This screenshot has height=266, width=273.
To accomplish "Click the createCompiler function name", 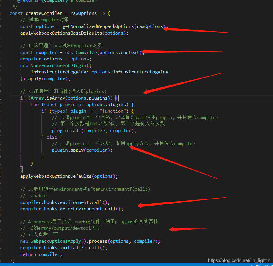I will [x=44, y=13].
